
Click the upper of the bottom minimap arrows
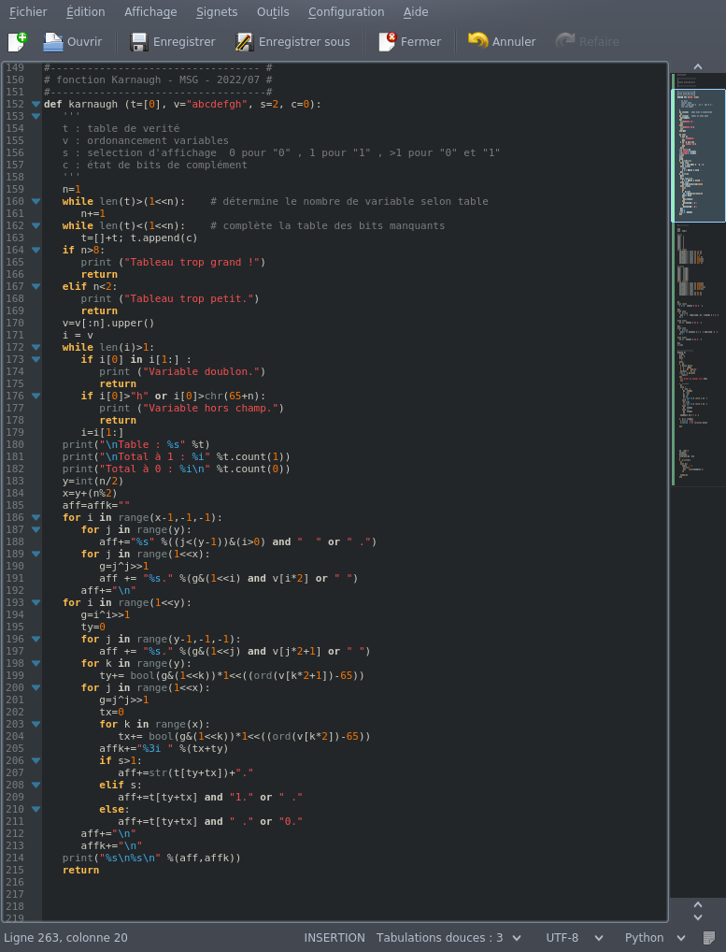point(697,905)
